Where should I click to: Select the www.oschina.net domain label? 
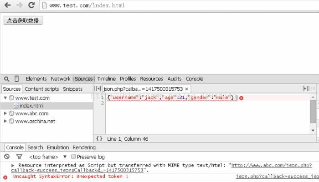click(35, 121)
